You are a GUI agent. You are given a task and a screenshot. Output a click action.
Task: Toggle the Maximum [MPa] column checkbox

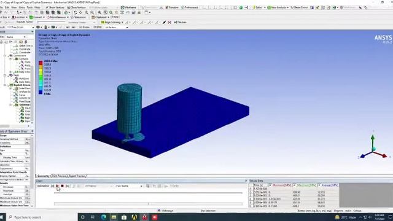pyautogui.click(x=295, y=185)
